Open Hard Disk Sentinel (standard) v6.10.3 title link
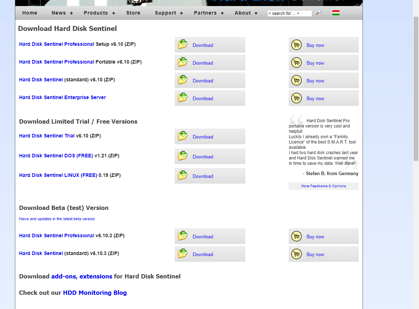419x309 pixels. coord(41,253)
